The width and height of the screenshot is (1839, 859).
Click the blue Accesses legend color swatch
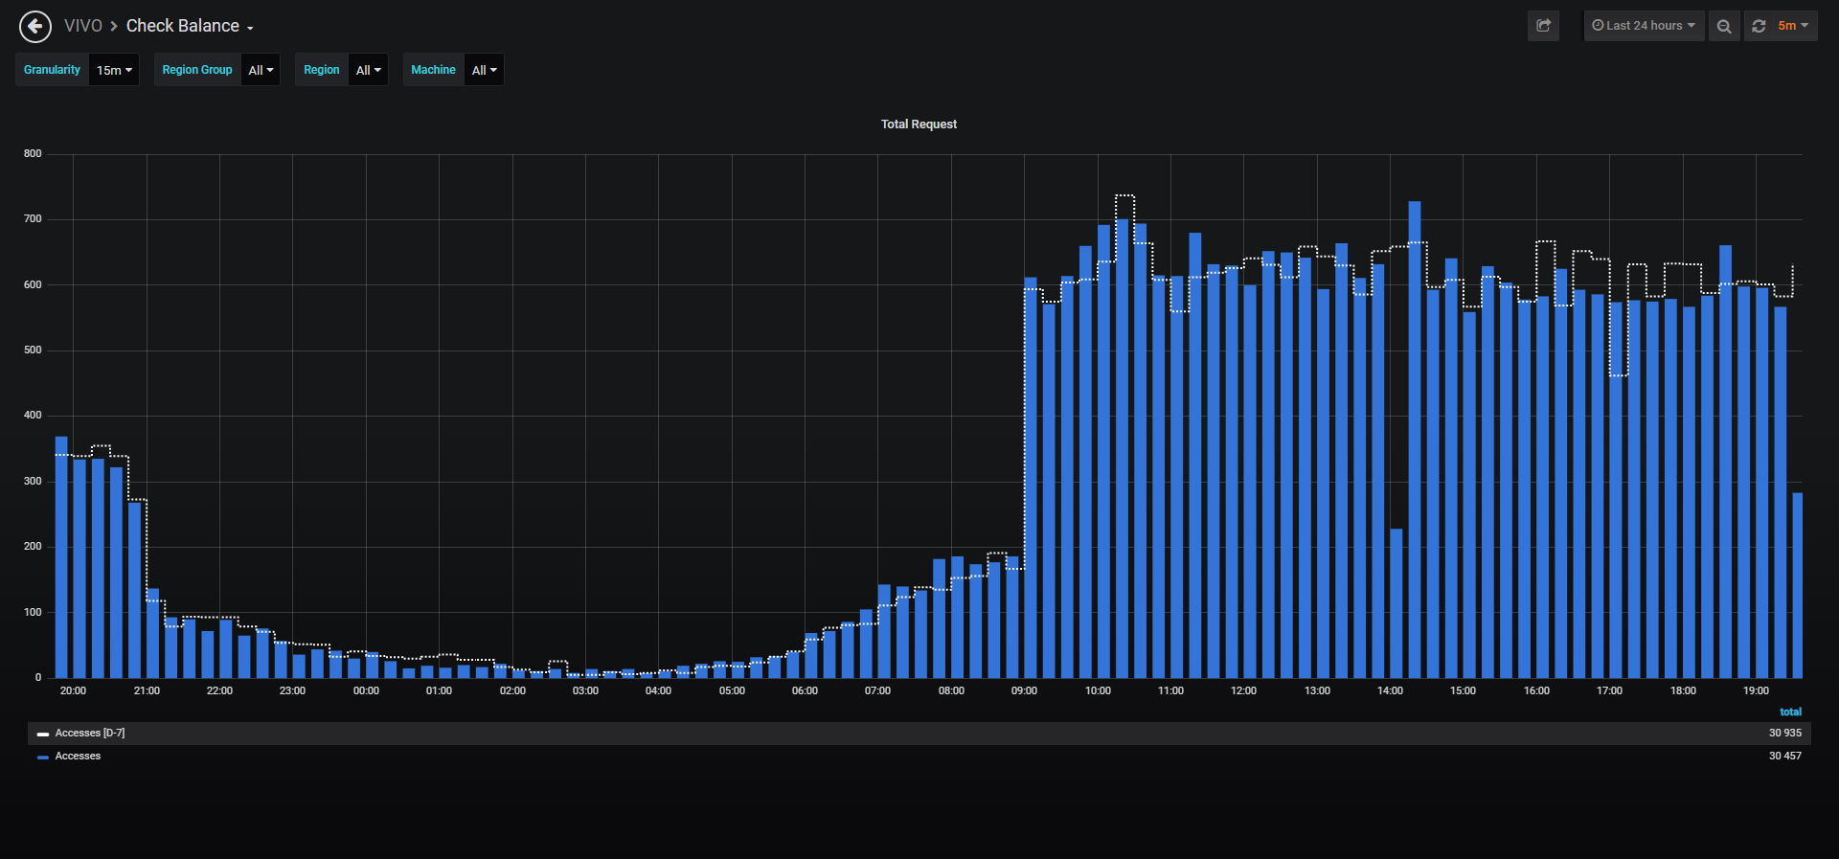pyautogui.click(x=43, y=757)
